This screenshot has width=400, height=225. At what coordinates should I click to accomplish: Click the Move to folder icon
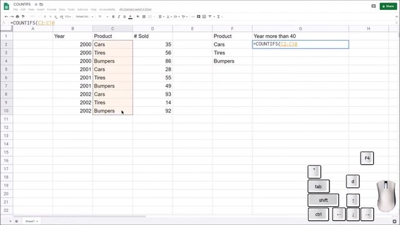click(x=41, y=4)
